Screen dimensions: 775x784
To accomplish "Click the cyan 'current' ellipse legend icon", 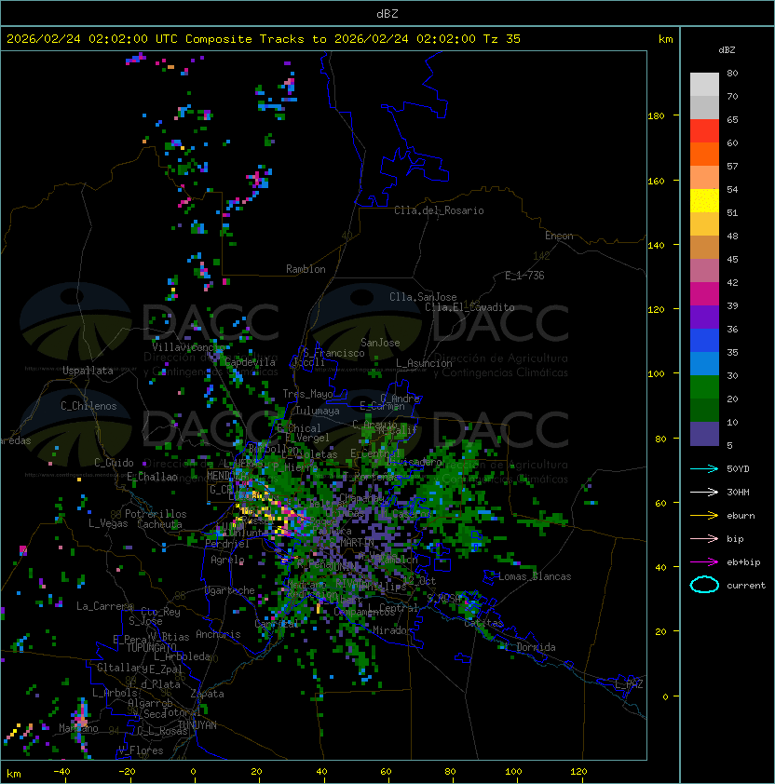I will (x=704, y=585).
